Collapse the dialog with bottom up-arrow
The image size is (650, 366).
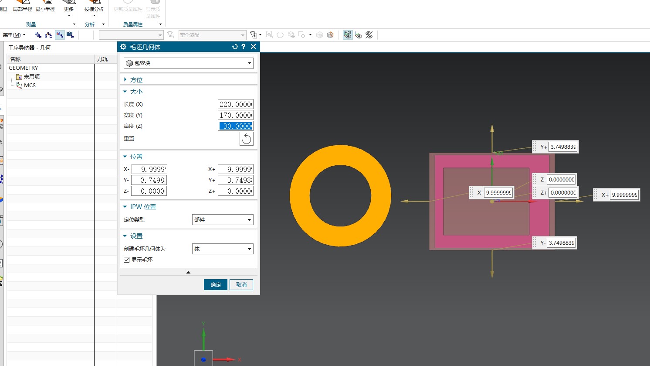coord(188,272)
